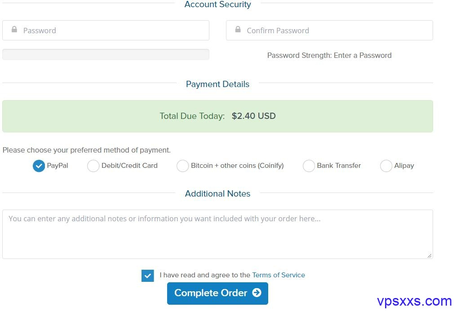Open the Terms of Service link
The height and width of the screenshot is (311, 456).
click(279, 275)
